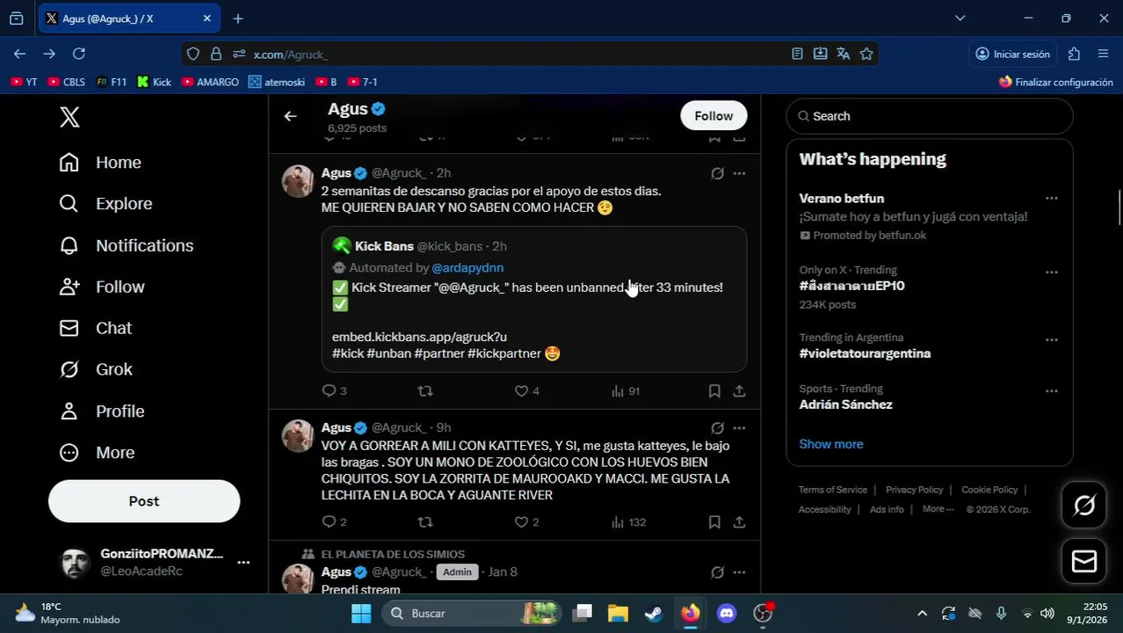1123x633 pixels.
Task: Expand the More sidebar menu
Action: pos(97,453)
